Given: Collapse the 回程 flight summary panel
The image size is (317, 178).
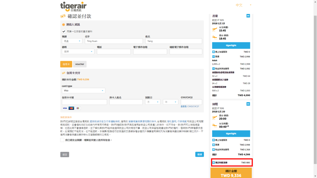Looking at the screenshot, I should 248,104.
